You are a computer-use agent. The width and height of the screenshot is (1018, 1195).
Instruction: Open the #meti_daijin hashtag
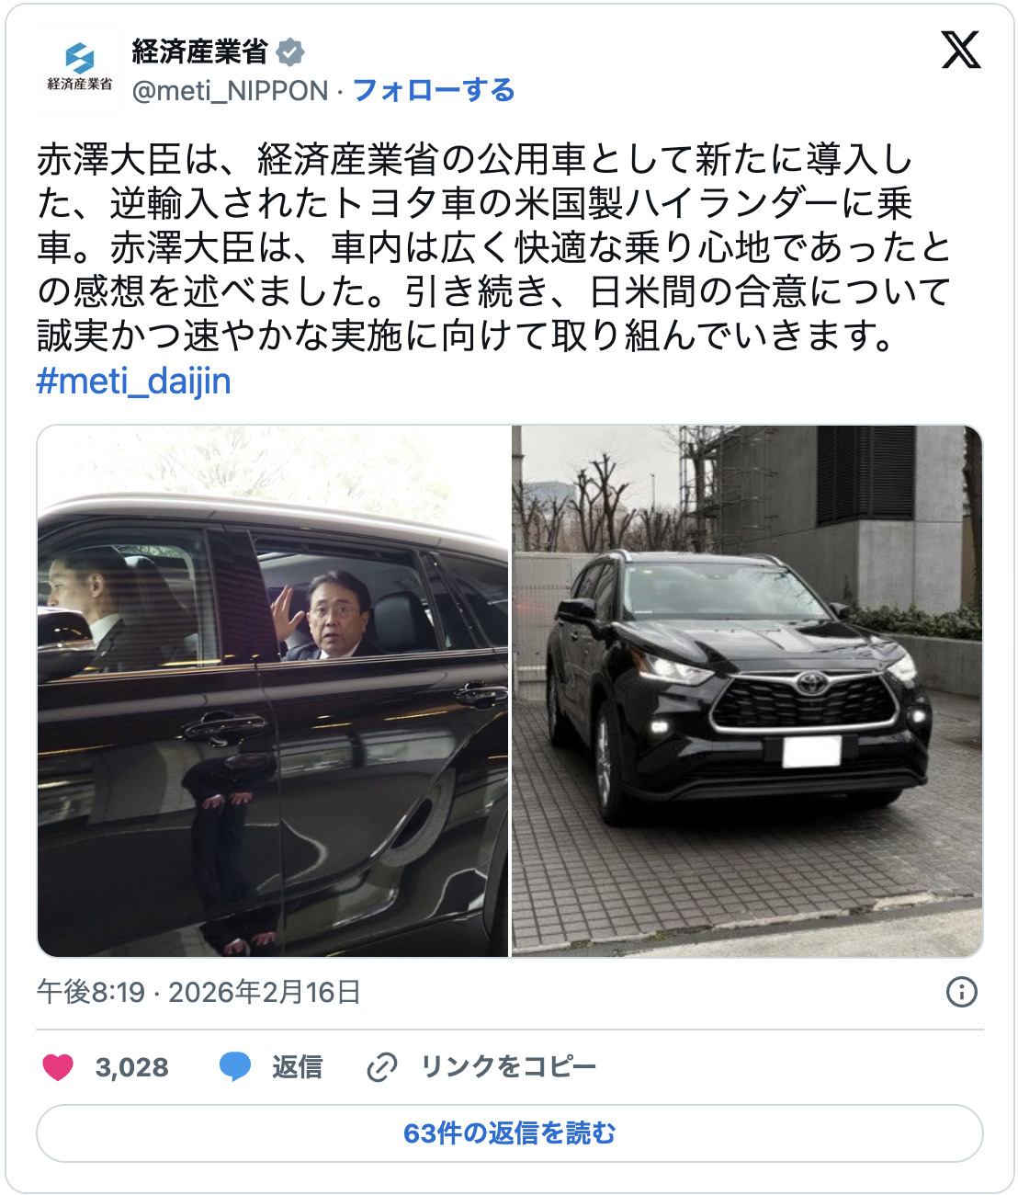134,381
